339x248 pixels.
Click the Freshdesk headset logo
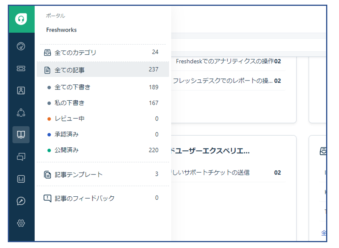pos(21,19)
